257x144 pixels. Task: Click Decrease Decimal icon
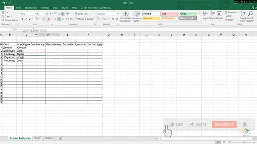116,19
